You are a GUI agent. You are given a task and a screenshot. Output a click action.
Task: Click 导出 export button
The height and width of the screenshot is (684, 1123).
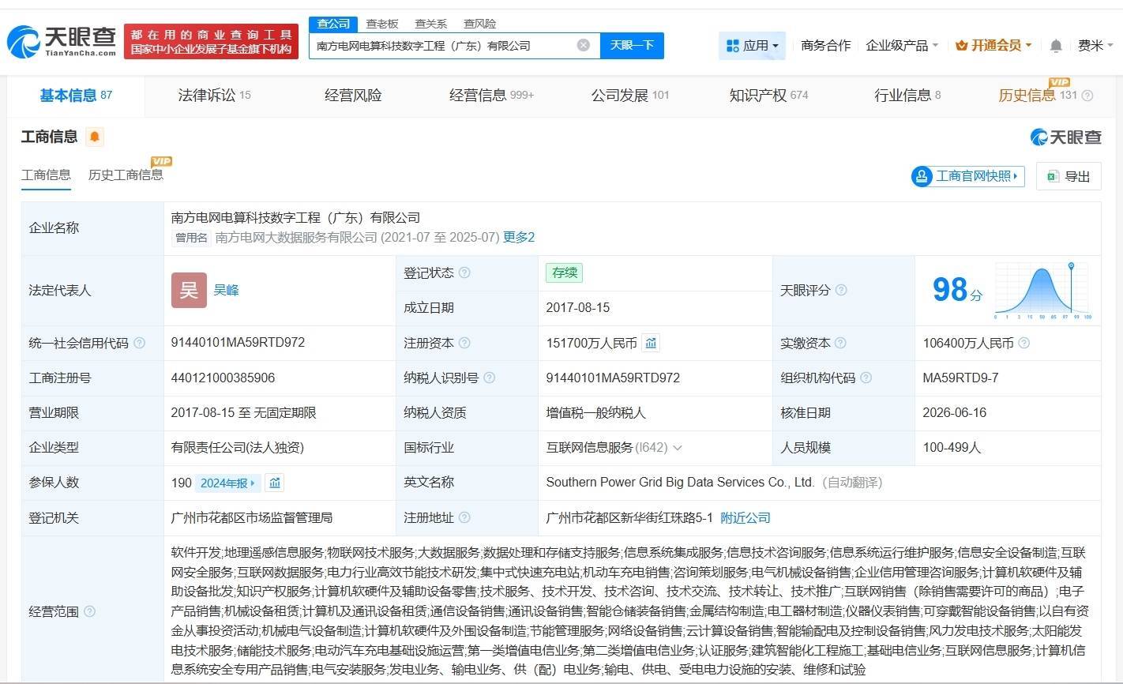point(1069,176)
